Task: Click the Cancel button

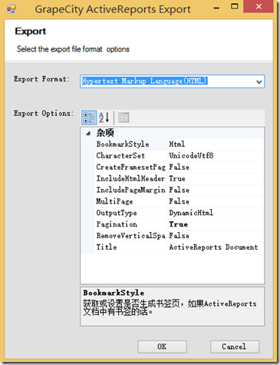Action: click(235, 347)
